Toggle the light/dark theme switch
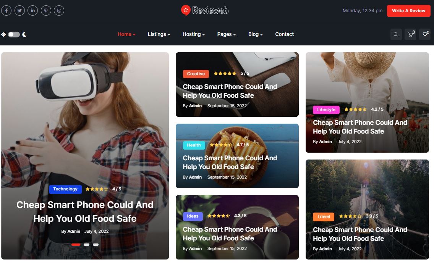The height and width of the screenshot is (274, 434). coord(14,34)
